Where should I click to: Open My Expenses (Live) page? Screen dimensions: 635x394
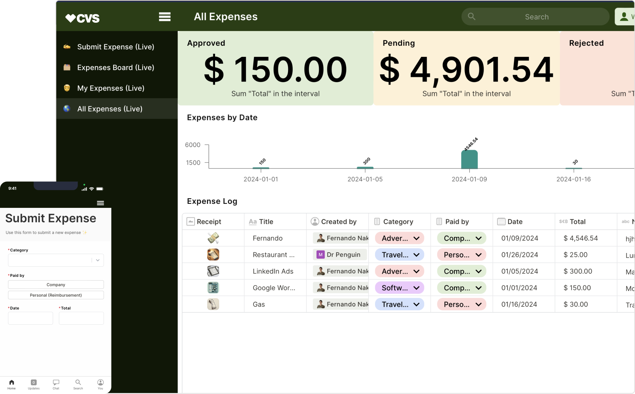pyautogui.click(x=111, y=88)
